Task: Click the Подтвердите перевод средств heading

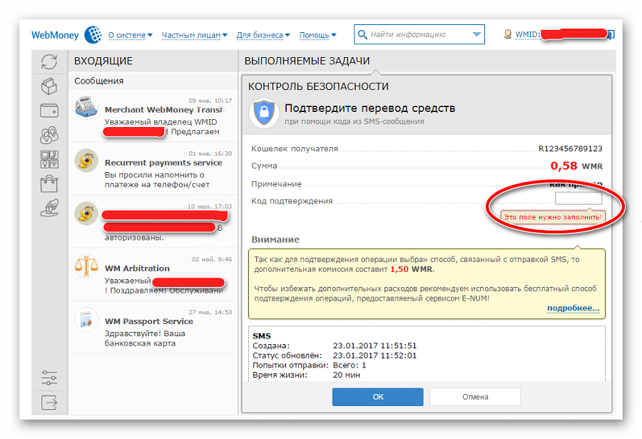Action: coord(370,109)
